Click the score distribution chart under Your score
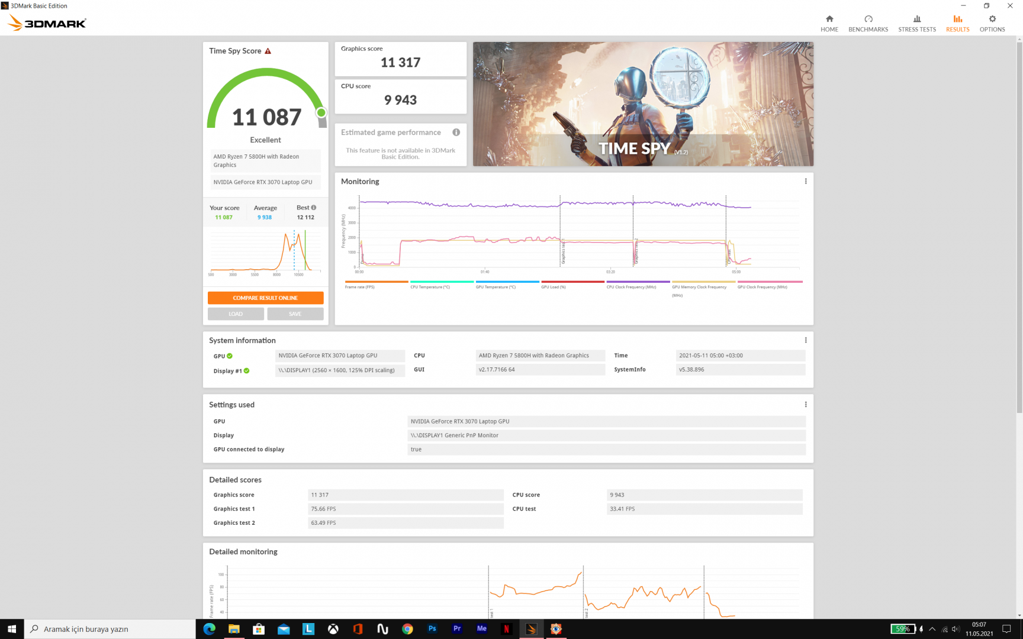This screenshot has width=1023, height=639. 265,253
